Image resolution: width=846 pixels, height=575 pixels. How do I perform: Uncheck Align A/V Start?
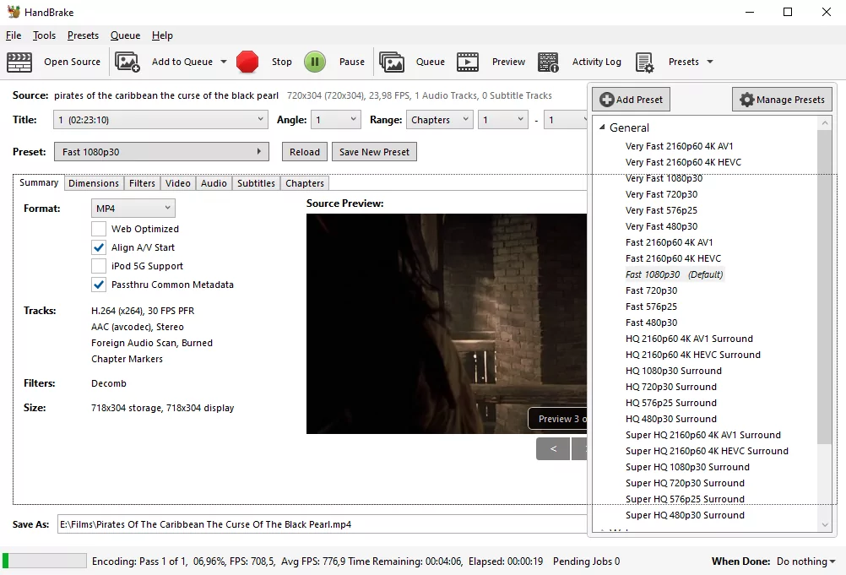pyautogui.click(x=99, y=247)
